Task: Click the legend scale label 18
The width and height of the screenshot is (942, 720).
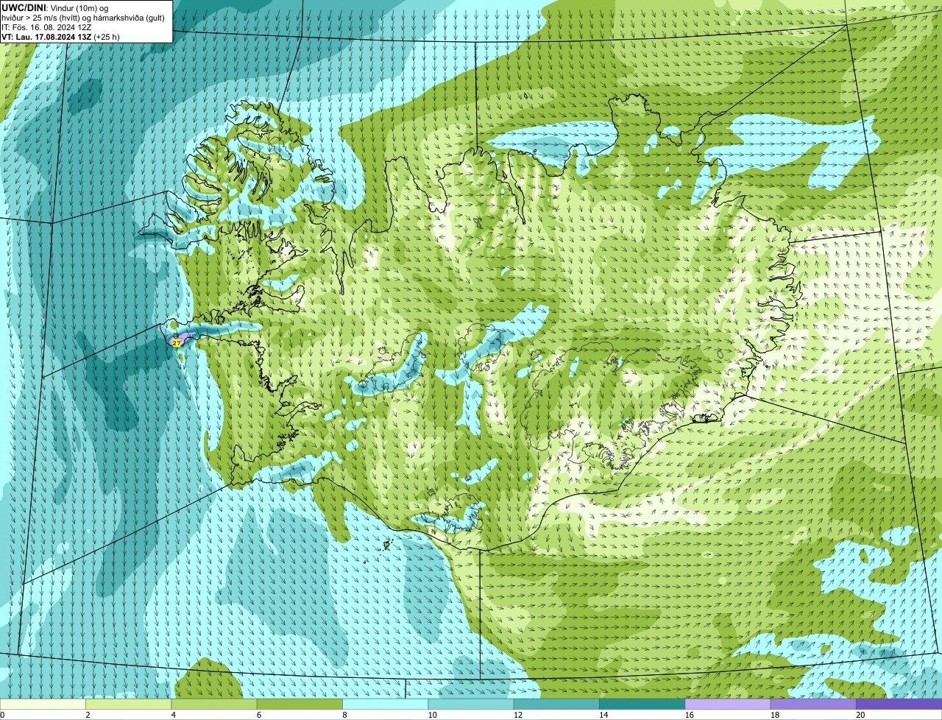Action: pos(775,715)
